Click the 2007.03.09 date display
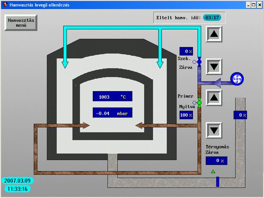Viewport: 264px width, 198px height. coord(17,181)
